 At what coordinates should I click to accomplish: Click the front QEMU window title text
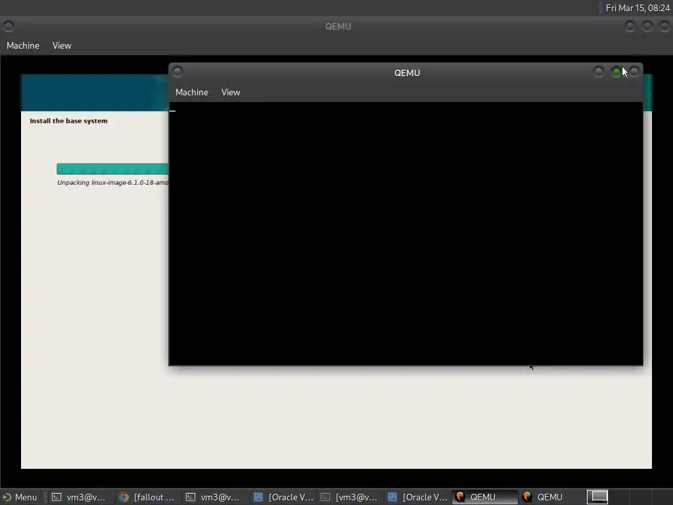[x=407, y=73]
